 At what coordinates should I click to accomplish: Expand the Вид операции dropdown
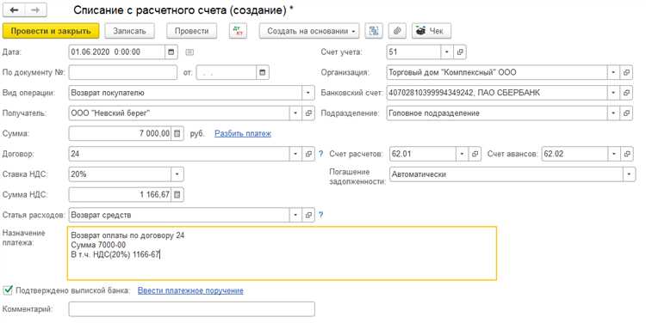pos(307,93)
